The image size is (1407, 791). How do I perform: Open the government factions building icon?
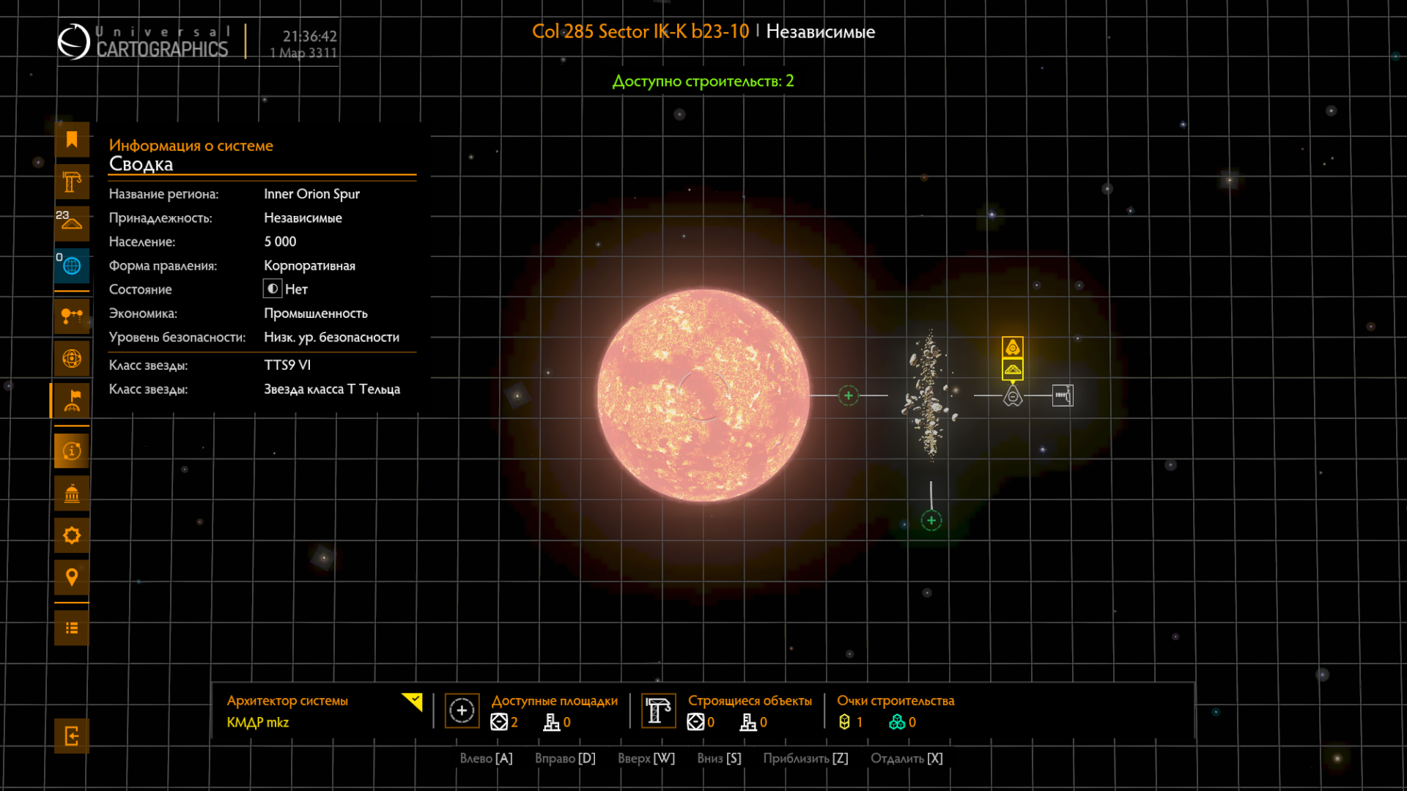tap(72, 494)
